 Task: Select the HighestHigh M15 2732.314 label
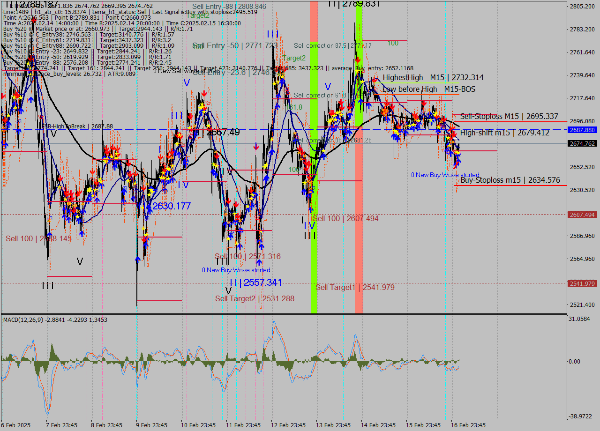[x=433, y=77]
